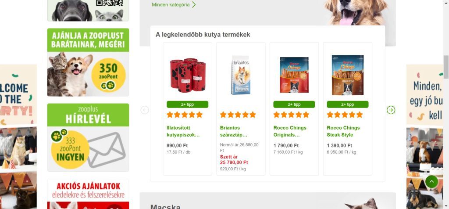Click the vertical page scrollbar thumb
This screenshot has height=209, width=449.
pos(446,67)
